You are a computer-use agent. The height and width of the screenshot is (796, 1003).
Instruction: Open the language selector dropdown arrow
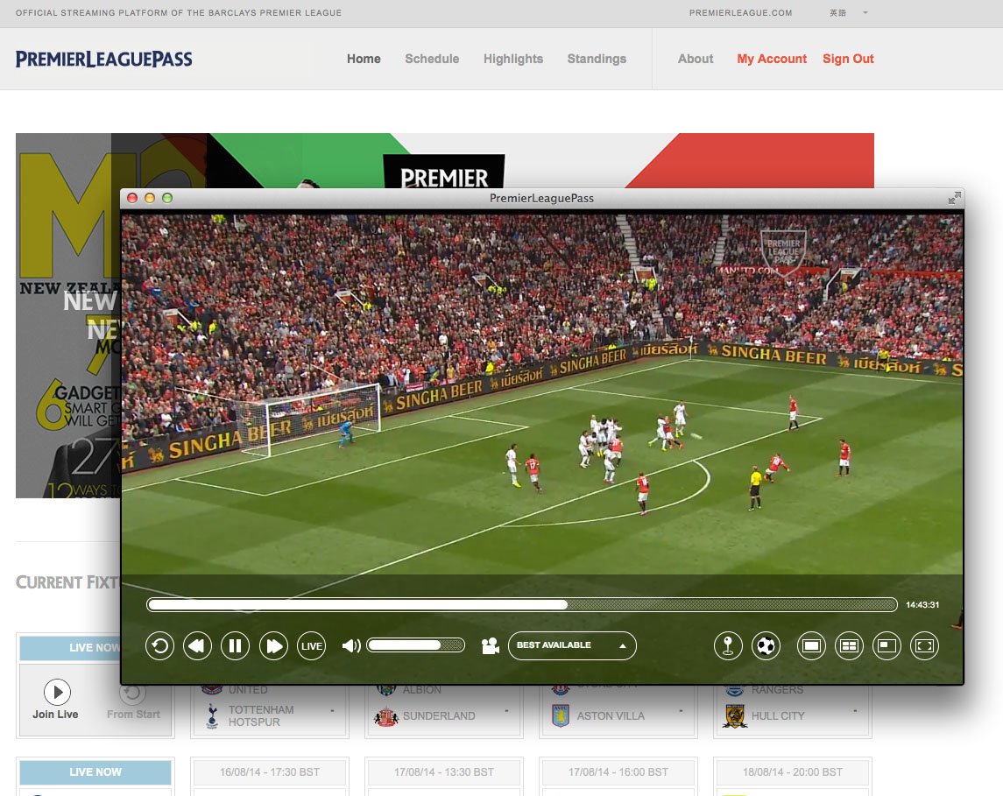click(865, 13)
